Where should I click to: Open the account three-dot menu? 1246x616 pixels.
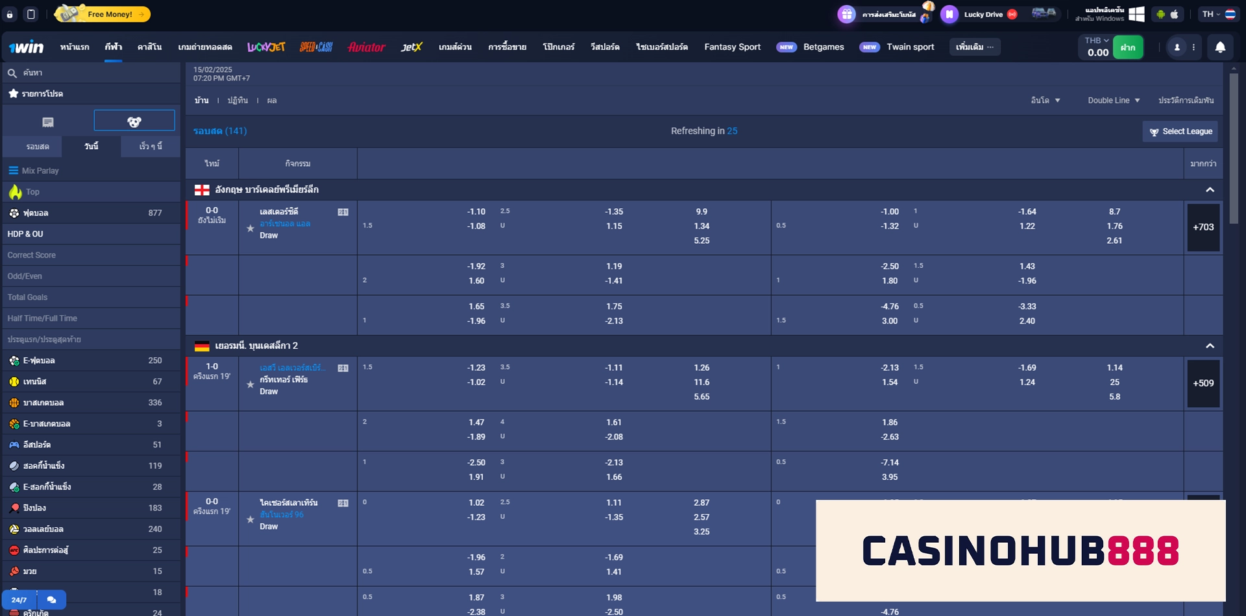point(1193,47)
